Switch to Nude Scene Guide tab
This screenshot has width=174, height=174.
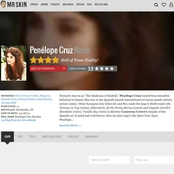pos(52,137)
